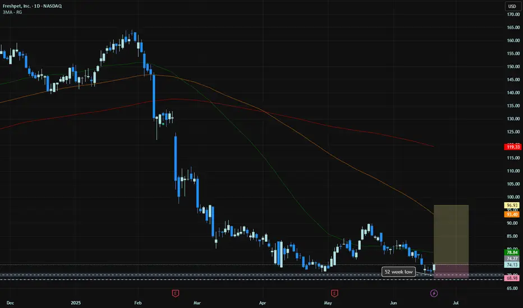Viewport: 523px width, 308px height.
Task: Click the May label on the time axis
Action: (x=328, y=303)
